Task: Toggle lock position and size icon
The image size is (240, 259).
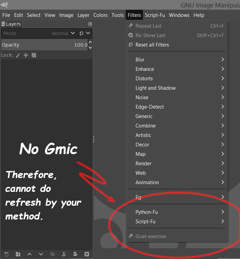Action: pyautogui.click(x=26, y=55)
